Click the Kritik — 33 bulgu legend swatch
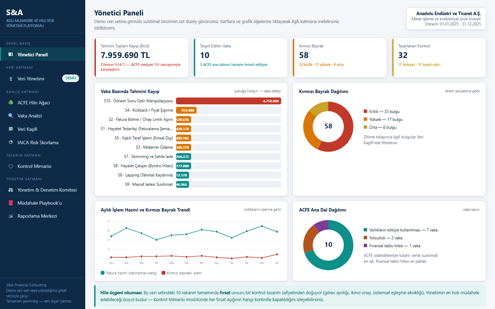 point(365,112)
